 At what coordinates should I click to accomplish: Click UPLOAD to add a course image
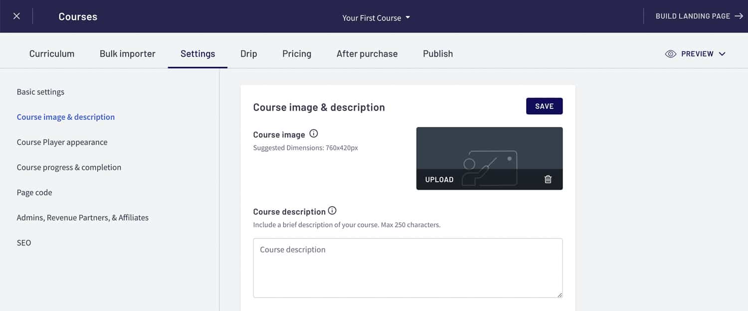[439, 179]
